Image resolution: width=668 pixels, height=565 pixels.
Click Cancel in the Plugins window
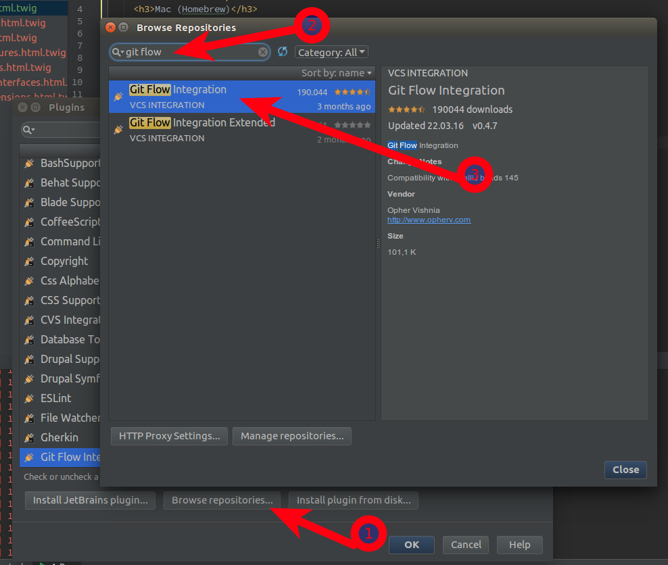click(466, 545)
